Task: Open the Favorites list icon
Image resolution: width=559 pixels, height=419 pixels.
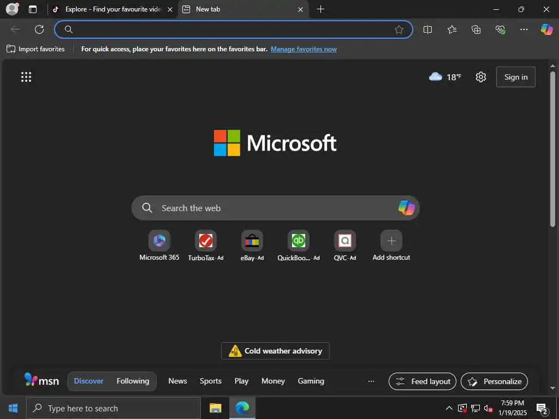Action: pyautogui.click(x=451, y=29)
